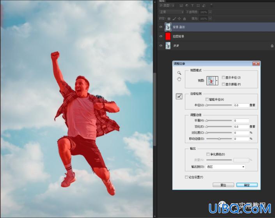Check the 记住设置(T) option
The image size is (275, 218).
(186, 177)
